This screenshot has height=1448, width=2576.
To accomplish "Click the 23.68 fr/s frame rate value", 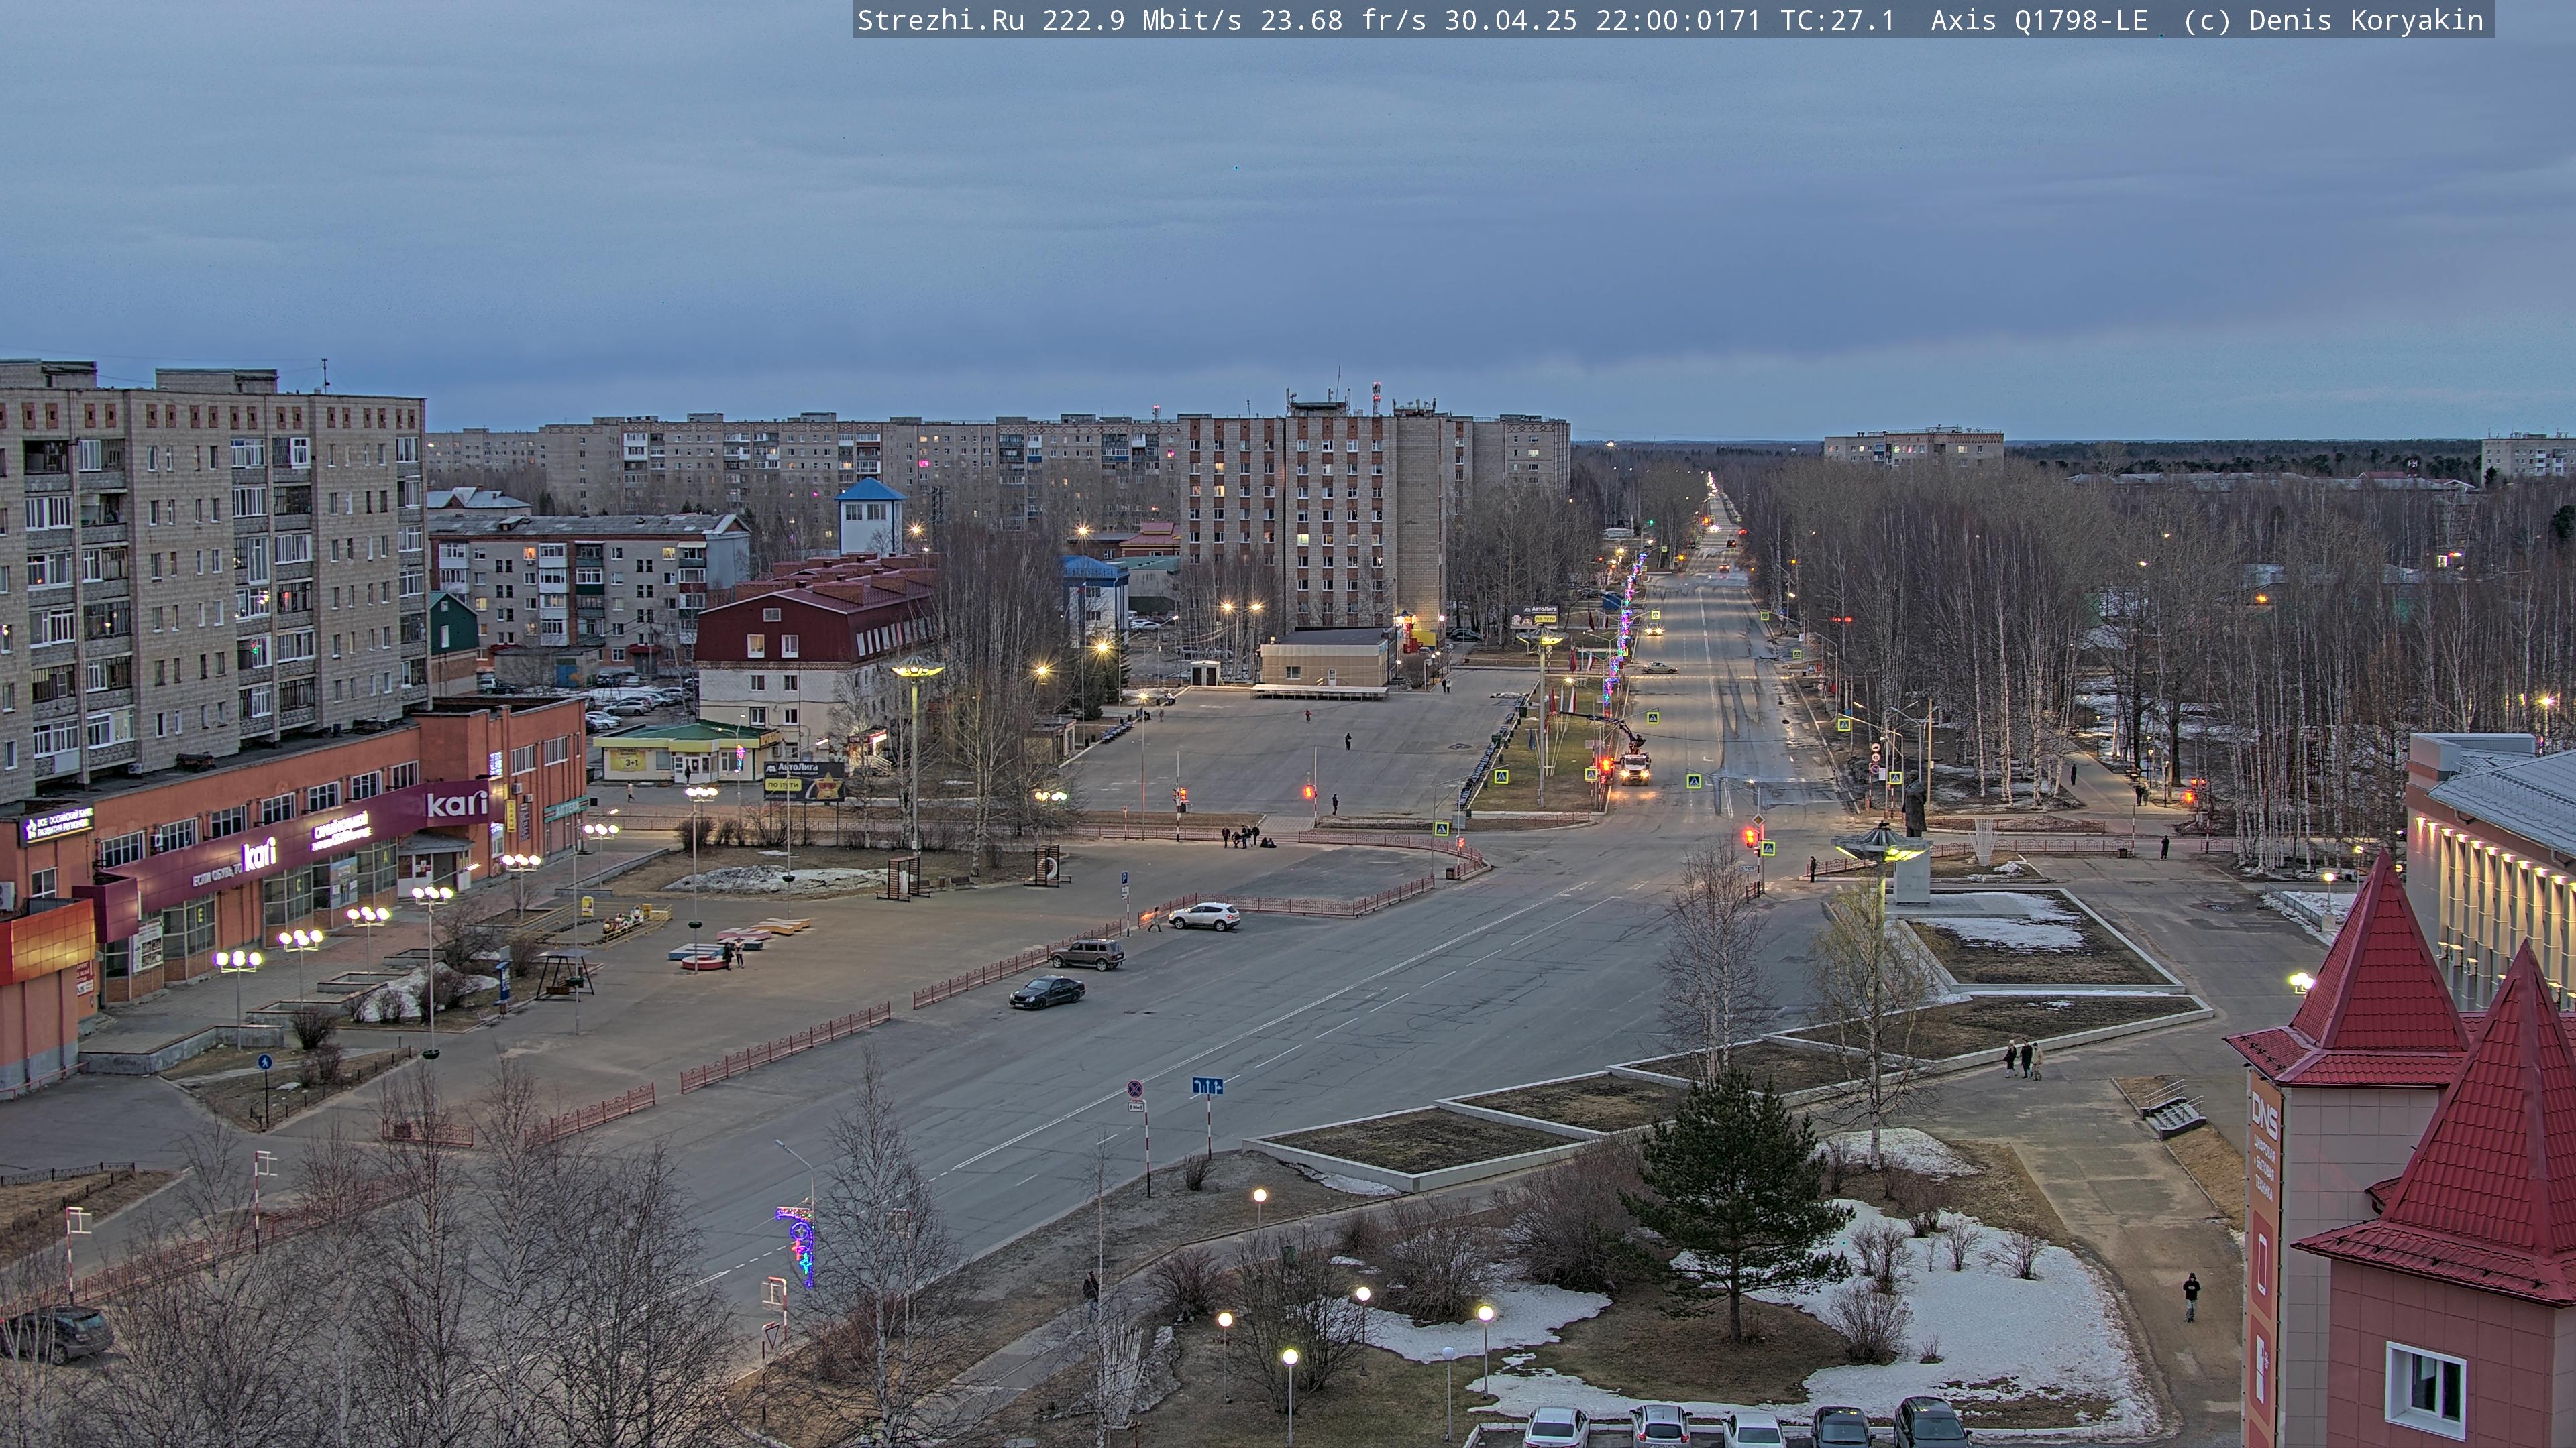I will click(x=1343, y=21).
